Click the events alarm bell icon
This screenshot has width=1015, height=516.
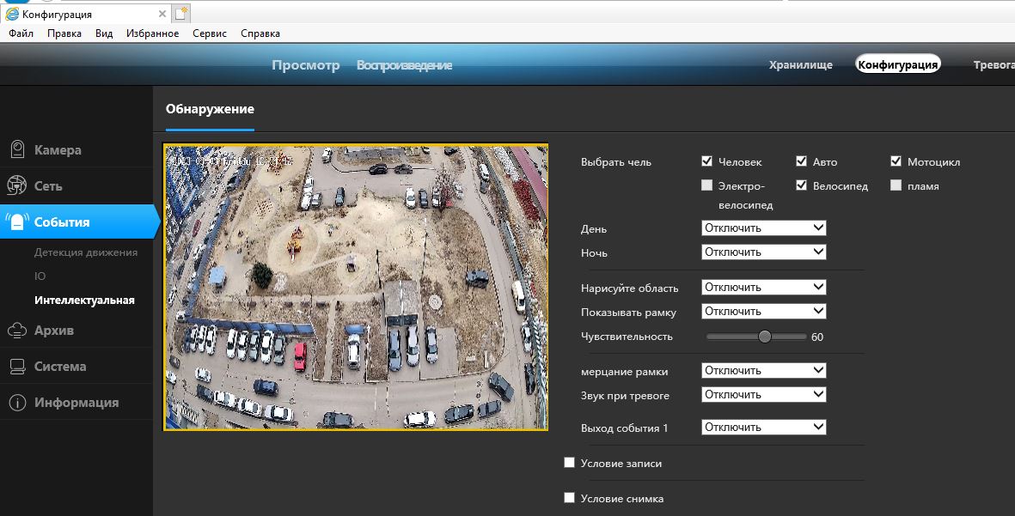[x=17, y=222]
